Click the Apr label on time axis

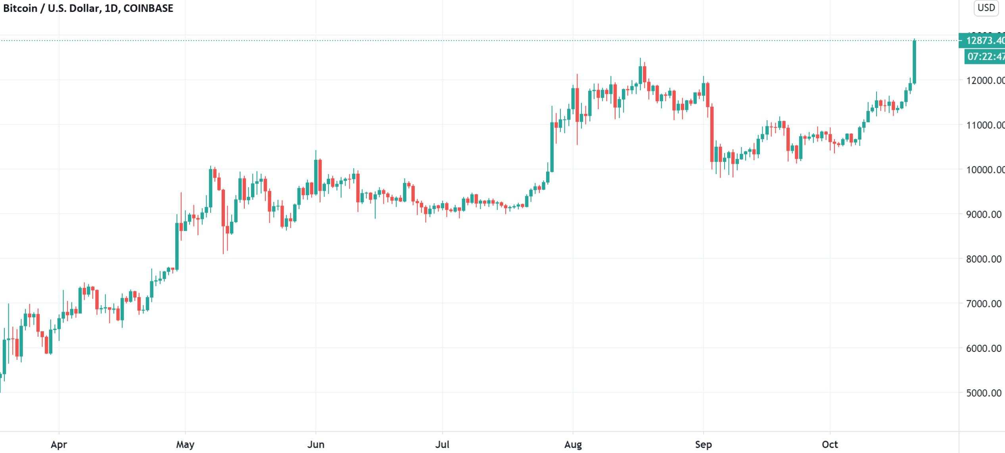click(59, 445)
